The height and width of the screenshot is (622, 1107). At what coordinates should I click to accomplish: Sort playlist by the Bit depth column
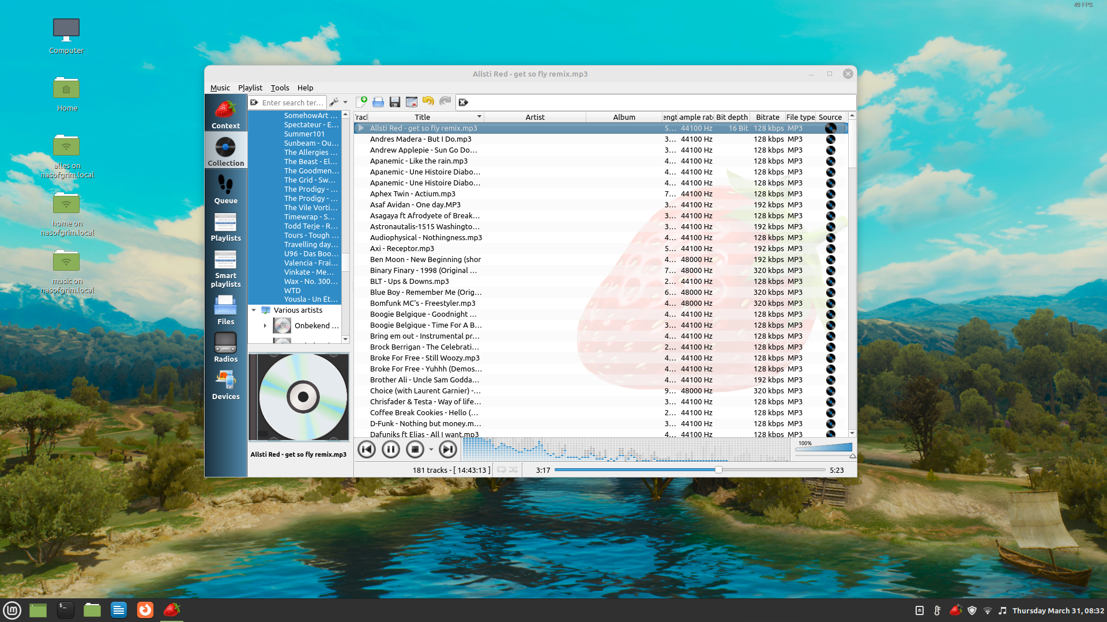pos(732,117)
